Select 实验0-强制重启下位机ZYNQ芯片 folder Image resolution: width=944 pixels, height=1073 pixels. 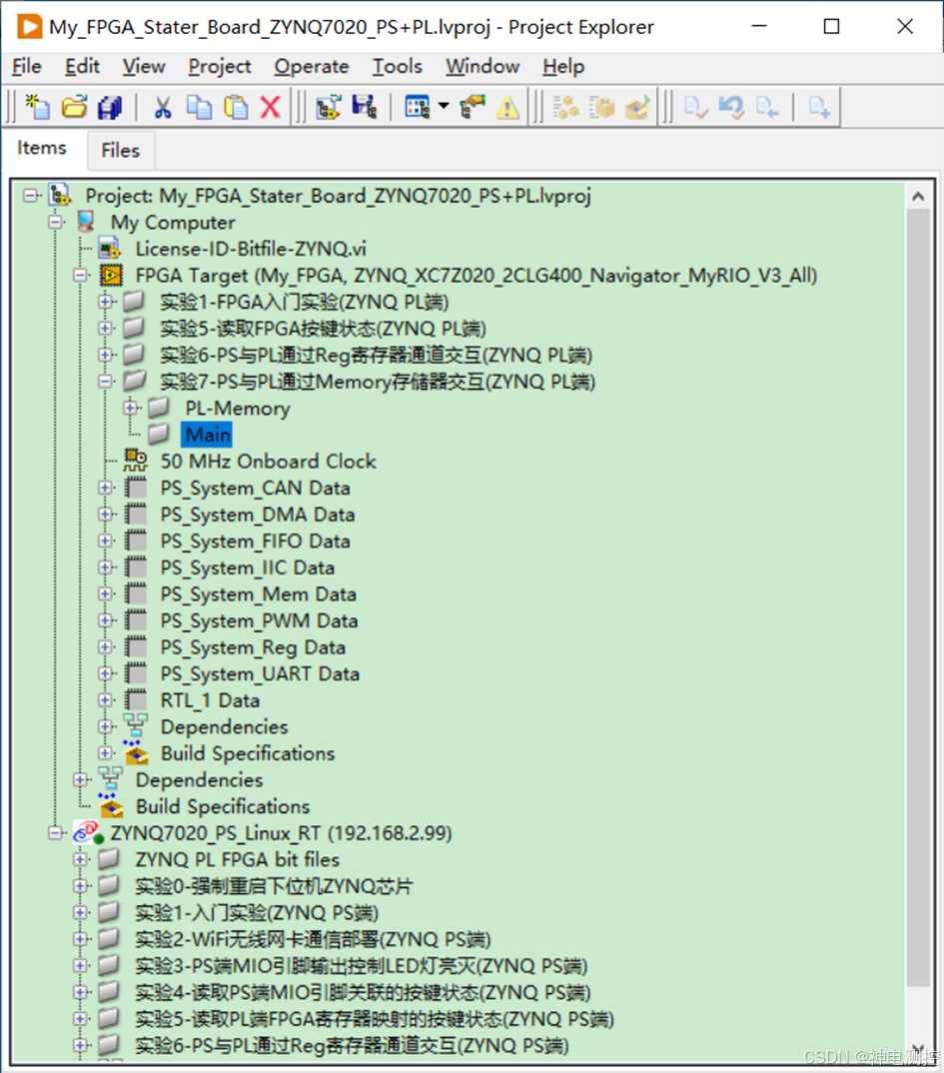(274, 886)
